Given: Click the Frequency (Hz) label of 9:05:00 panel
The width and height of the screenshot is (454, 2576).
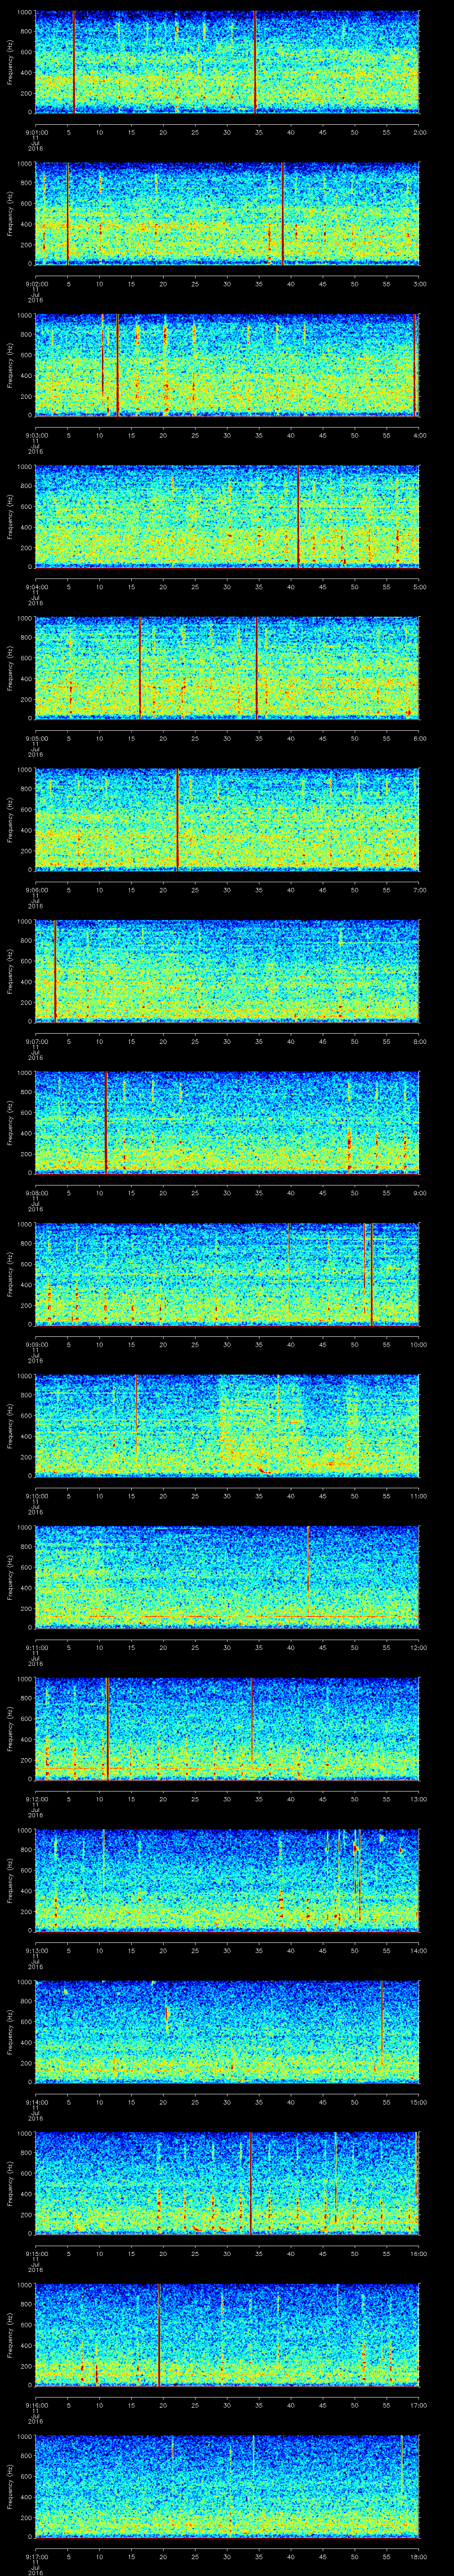Looking at the screenshot, I should coord(10,667).
